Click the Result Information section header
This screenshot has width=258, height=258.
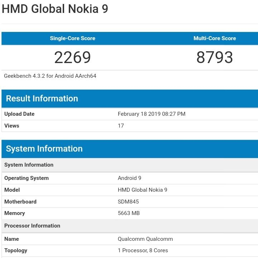pyautogui.click(x=130, y=99)
